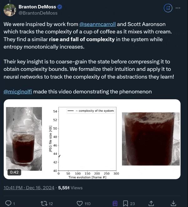Click the circled bookmark-plus icon at top
The width and height of the screenshot is (188, 207).
(x=168, y=8)
